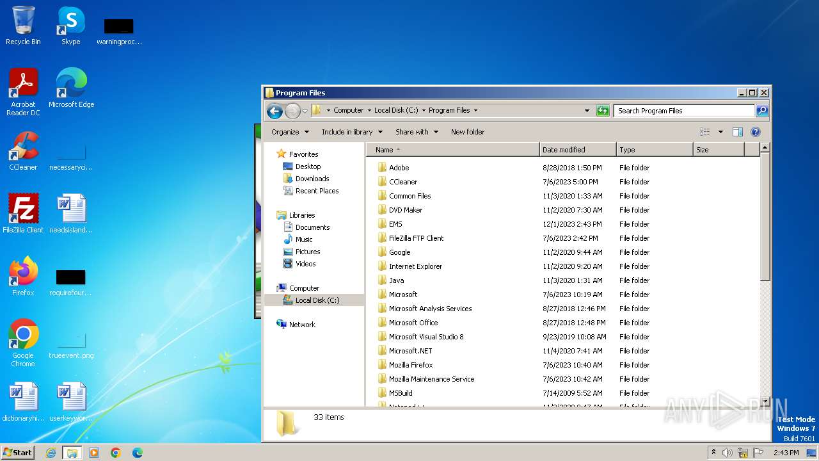Click the Forward navigation arrow in Explorer
The width and height of the screenshot is (819, 461).
tap(292, 111)
